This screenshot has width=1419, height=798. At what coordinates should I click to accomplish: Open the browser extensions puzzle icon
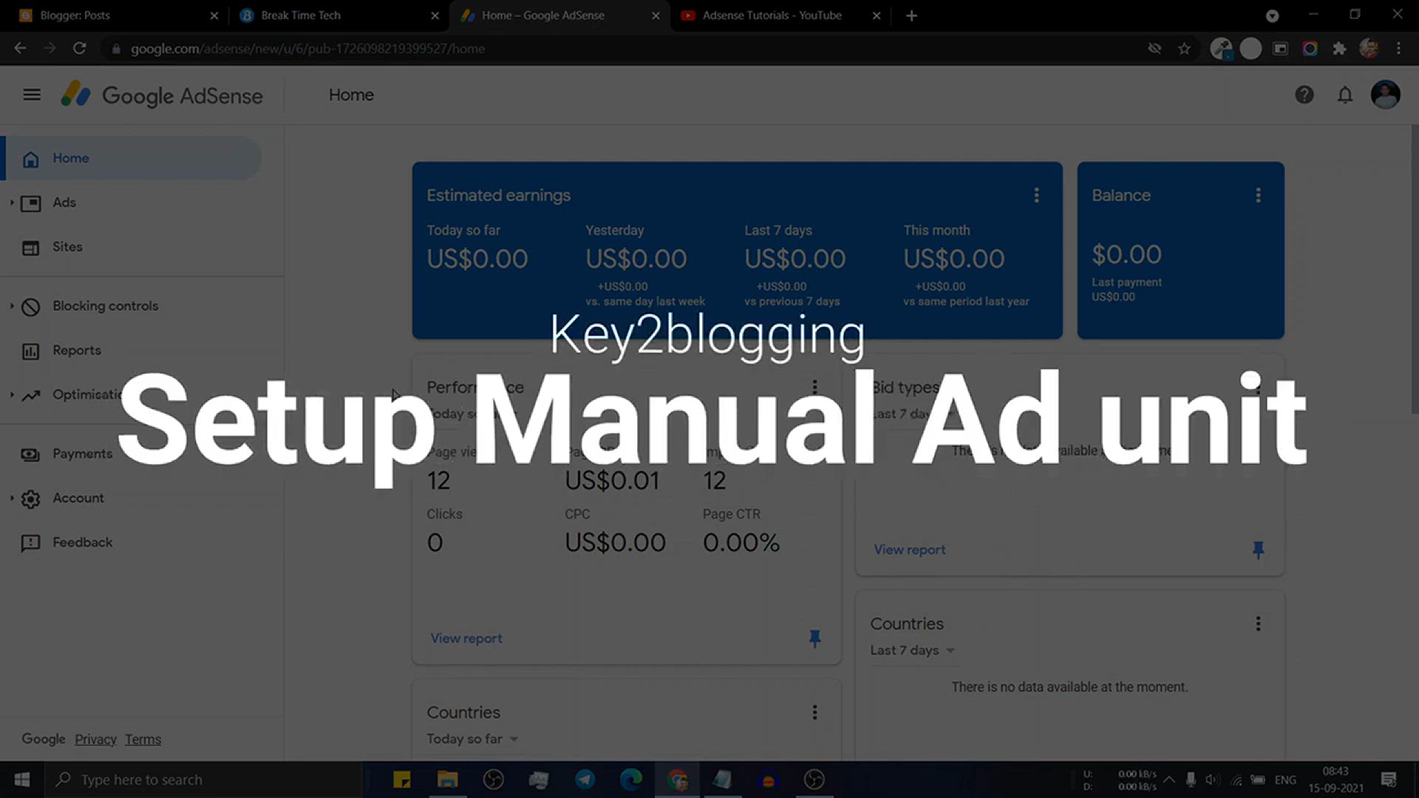click(1339, 49)
